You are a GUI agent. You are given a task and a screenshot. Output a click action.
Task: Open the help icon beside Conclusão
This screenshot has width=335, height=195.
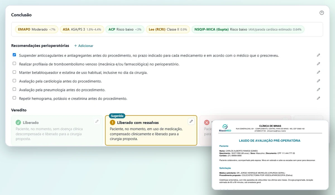pyautogui.click(x=322, y=13)
